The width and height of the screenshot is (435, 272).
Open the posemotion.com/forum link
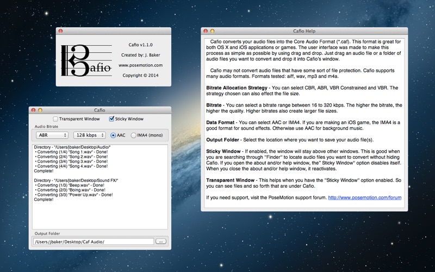click(364, 197)
